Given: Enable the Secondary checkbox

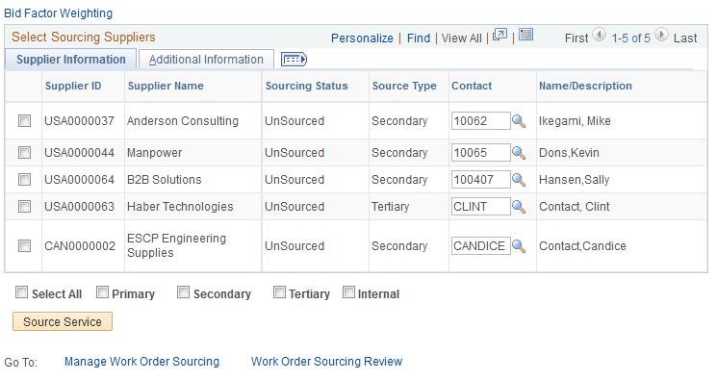Looking at the screenshot, I should pos(184,292).
